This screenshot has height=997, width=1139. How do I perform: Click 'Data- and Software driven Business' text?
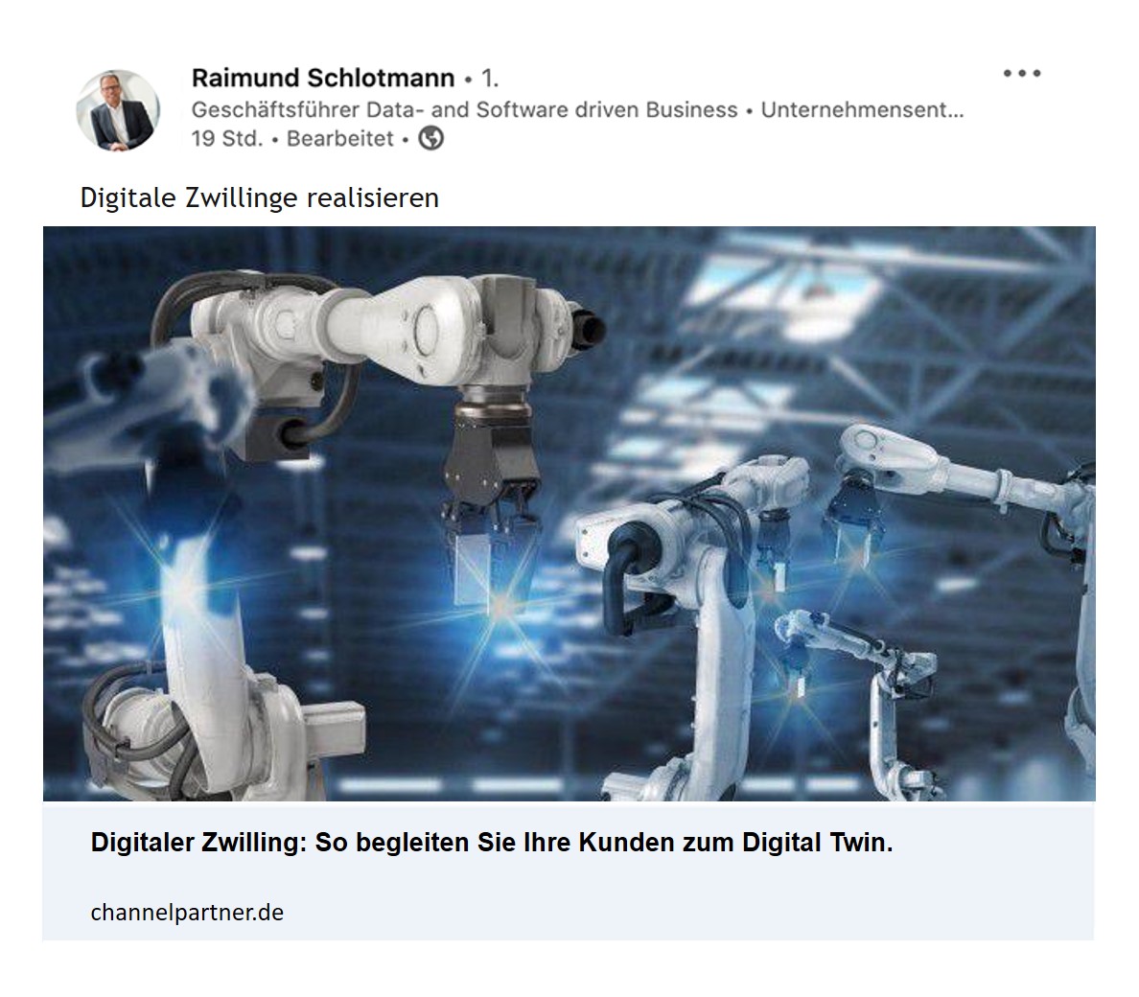click(x=552, y=109)
